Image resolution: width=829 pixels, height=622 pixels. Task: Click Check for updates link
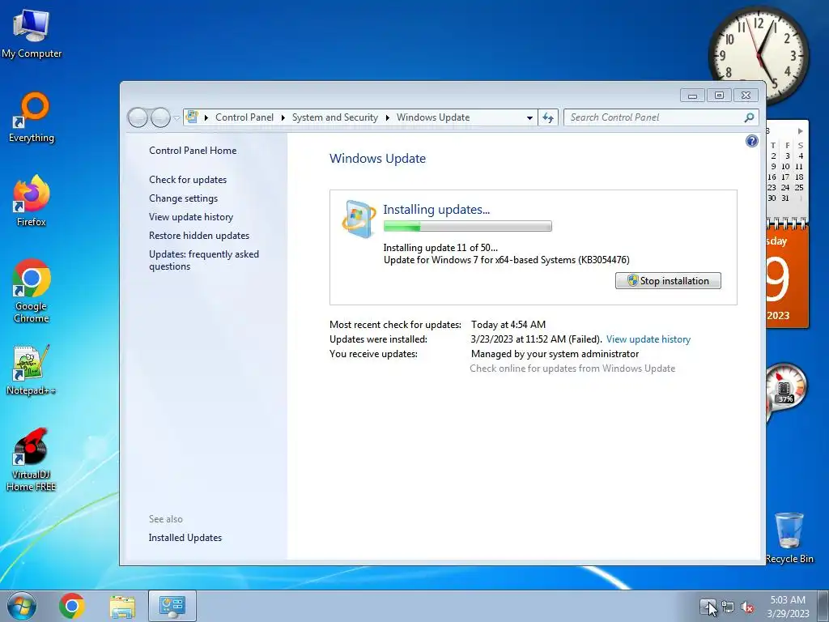point(188,179)
